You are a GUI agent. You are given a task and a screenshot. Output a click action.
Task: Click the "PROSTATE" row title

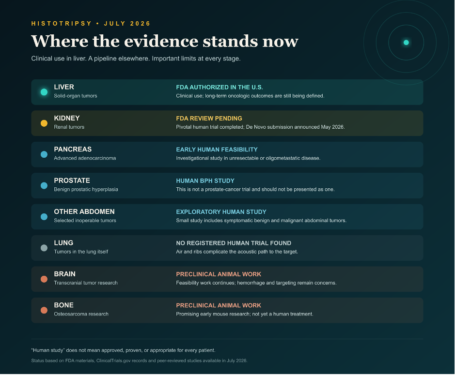(72, 180)
